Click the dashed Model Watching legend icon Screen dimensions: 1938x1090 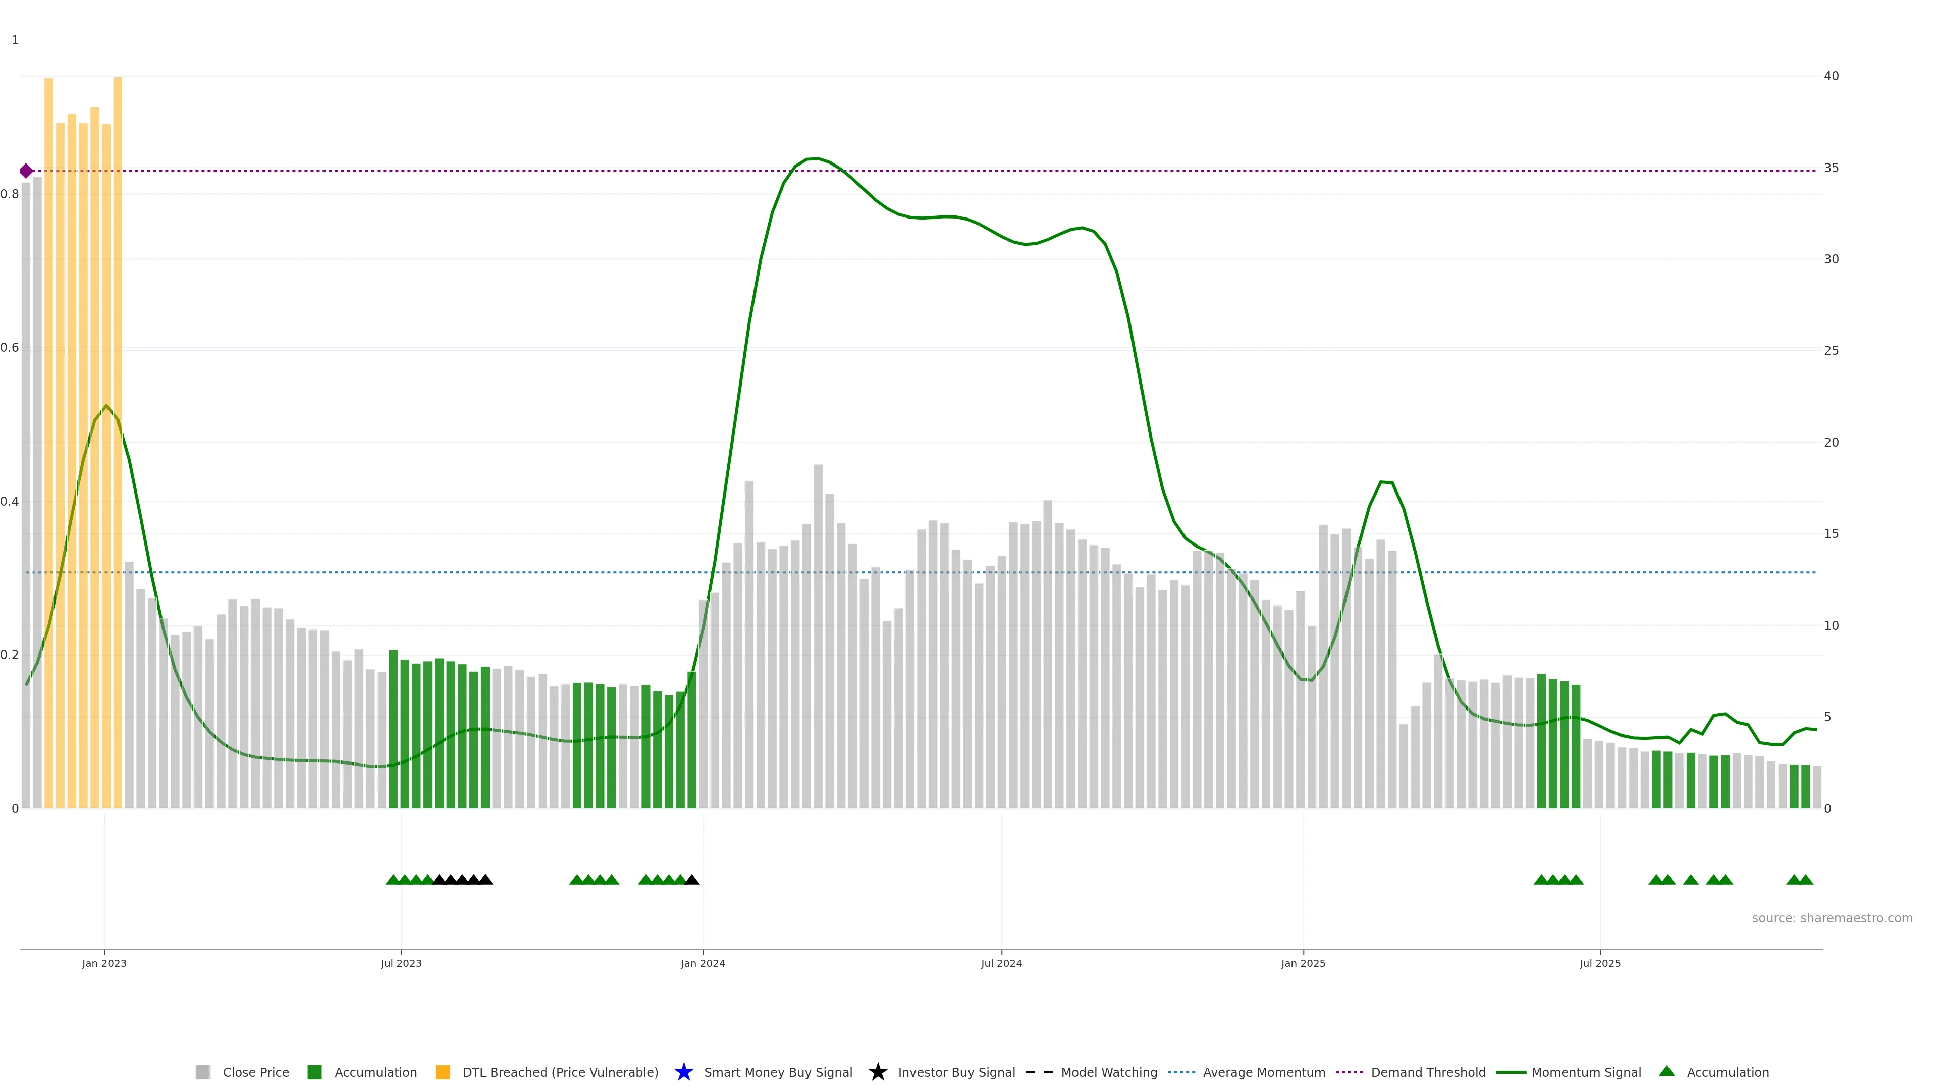pos(1039,1072)
